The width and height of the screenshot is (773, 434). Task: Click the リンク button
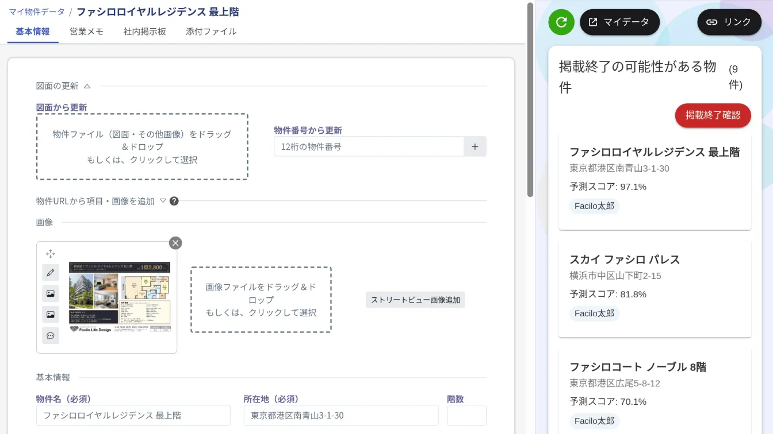[729, 22]
